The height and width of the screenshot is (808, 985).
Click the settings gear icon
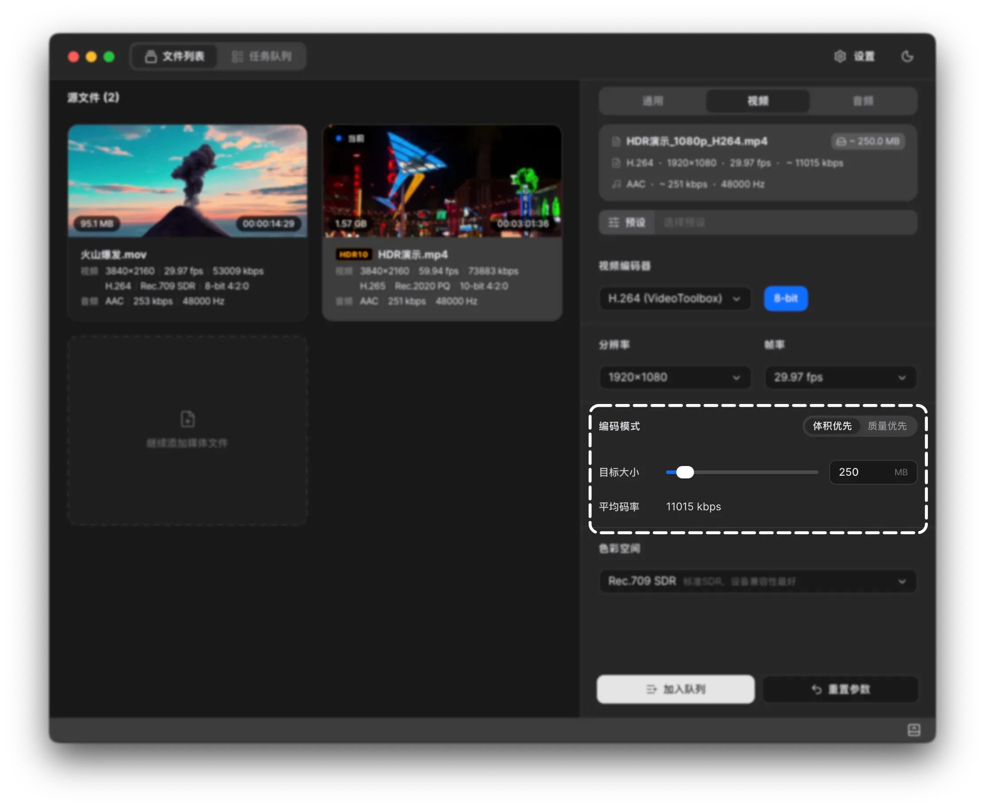[839, 56]
